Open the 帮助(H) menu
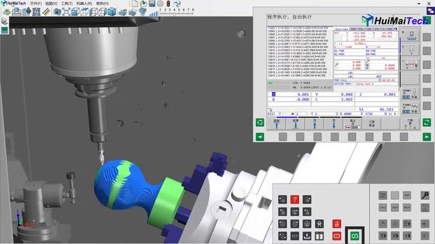Screen dimensions: 435x244 [x=103, y=3]
